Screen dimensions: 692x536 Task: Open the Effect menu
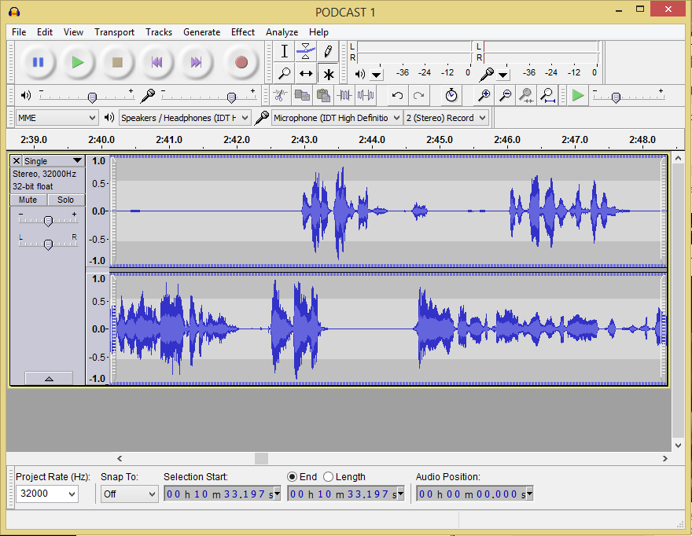coord(243,32)
